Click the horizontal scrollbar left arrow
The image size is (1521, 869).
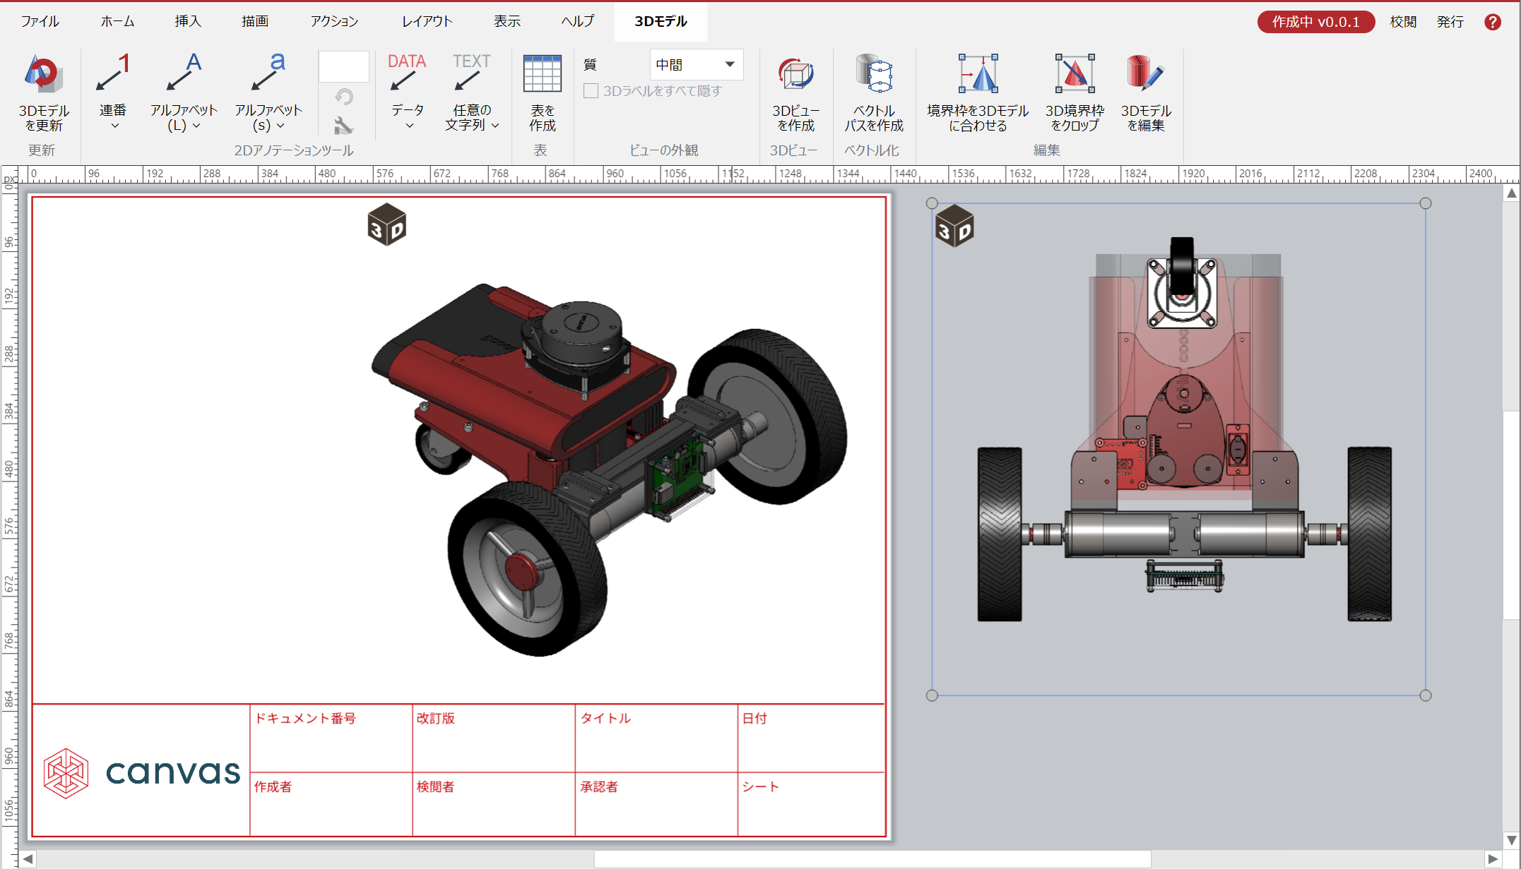(28, 859)
